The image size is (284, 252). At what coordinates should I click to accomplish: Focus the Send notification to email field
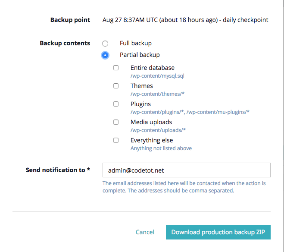click(187, 170)
